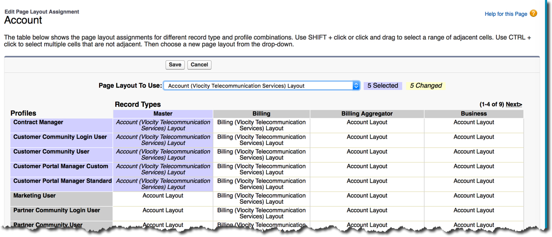Viewport: 552px width, 237px height.
Task: Click Business cell for Customer Portal Manager Custom
Action: (x=474, y=169)
